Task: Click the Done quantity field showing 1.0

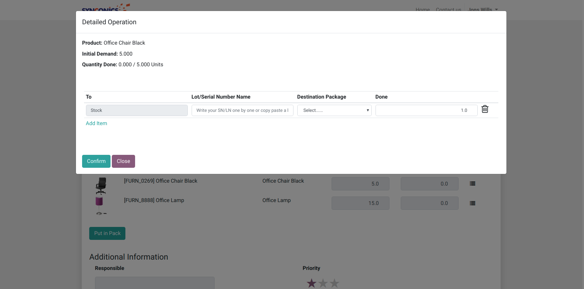Action: (426, 111)
